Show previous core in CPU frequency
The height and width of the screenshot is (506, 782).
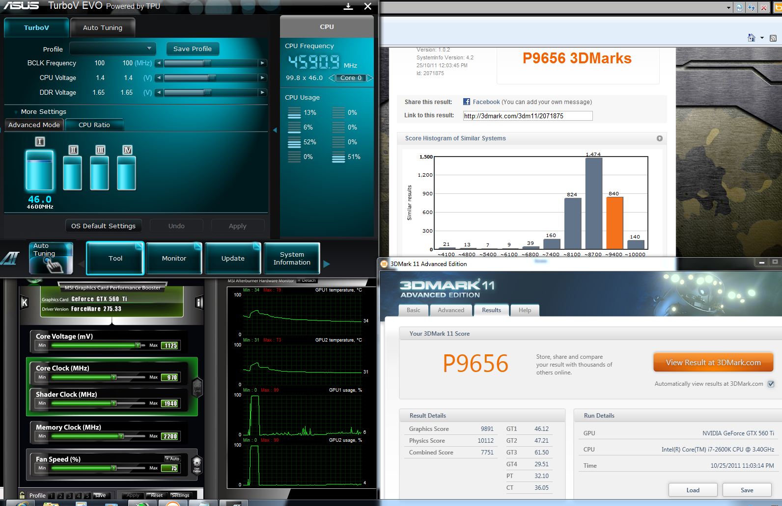coord(332,78)
